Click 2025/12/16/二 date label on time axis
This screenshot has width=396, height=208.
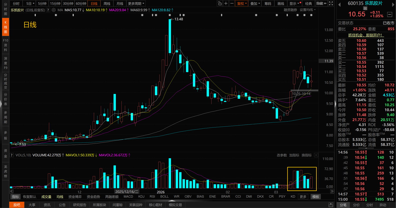coord(127,192)
